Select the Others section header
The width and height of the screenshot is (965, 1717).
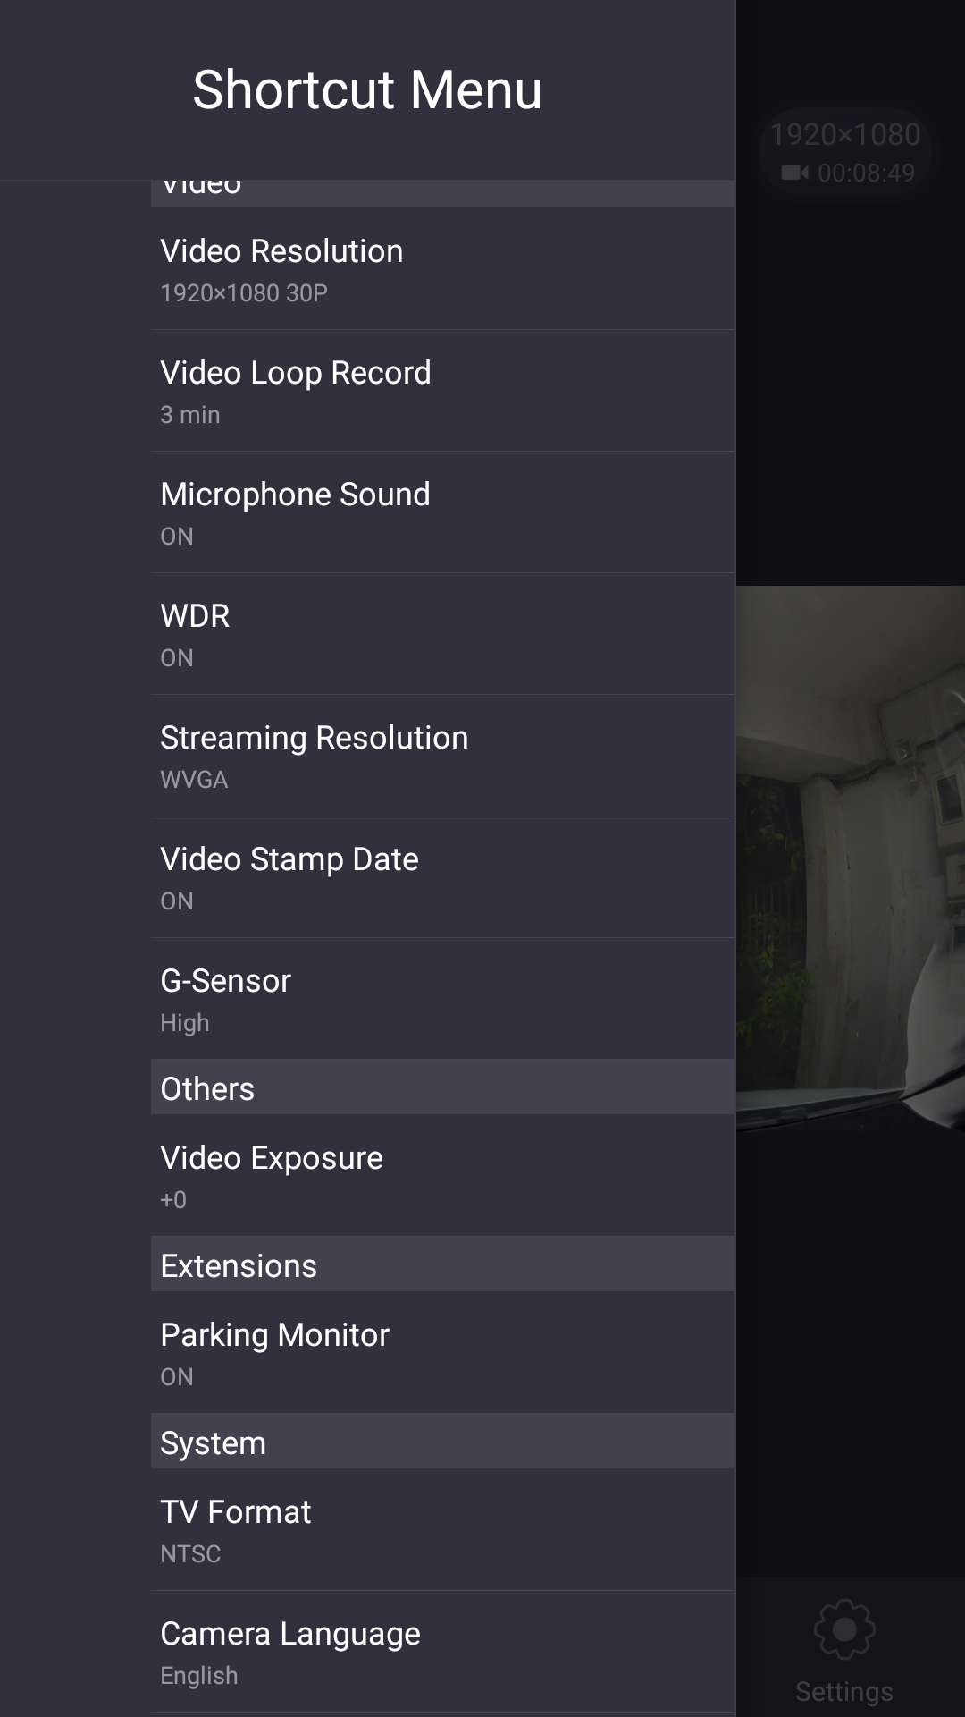click(x=442, y=1088)
